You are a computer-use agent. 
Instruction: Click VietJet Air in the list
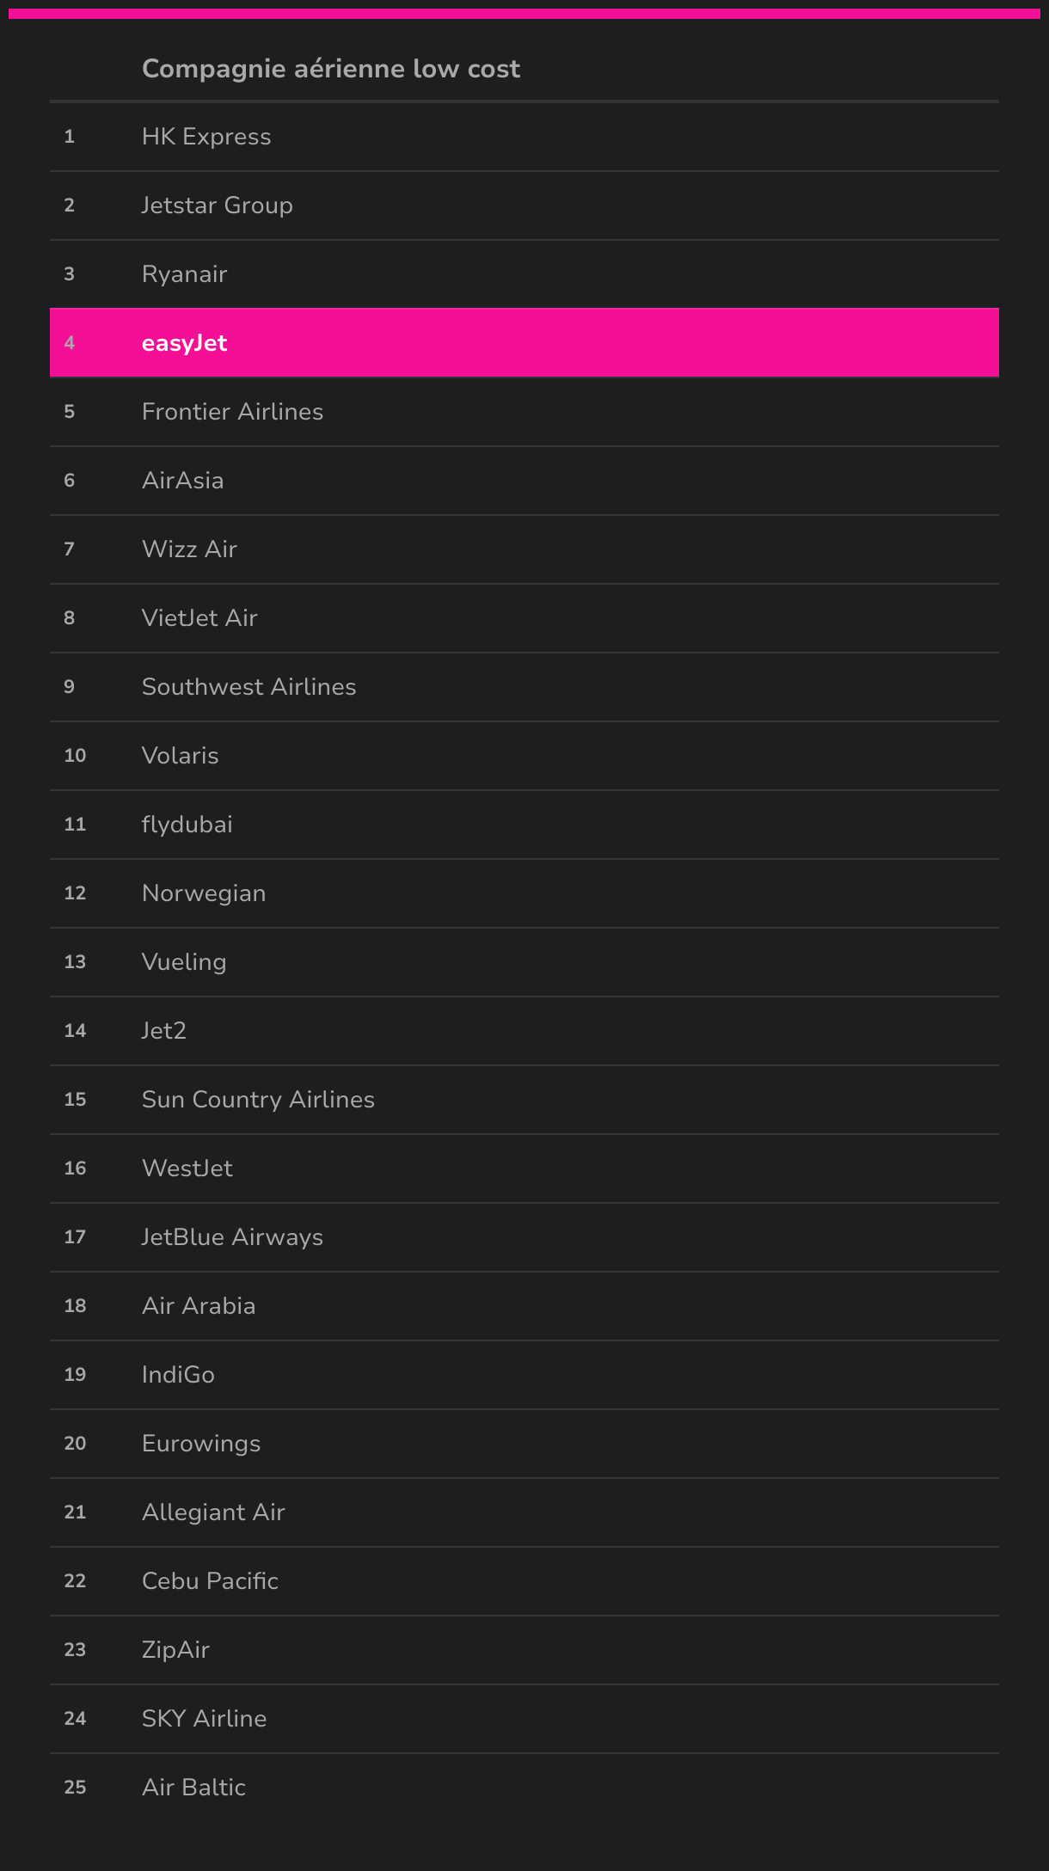pyautogui.click(x=524, y=618)
